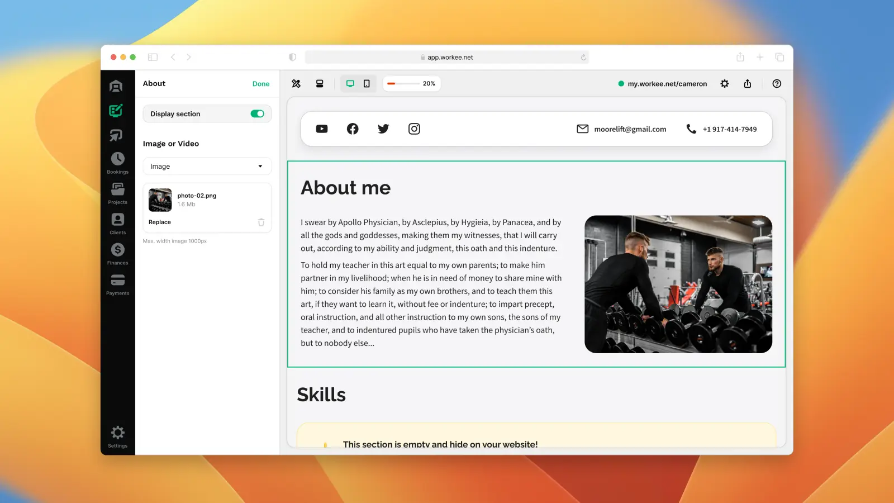Switch to desktop preview mode
The width and height of the screenshot is (894, 503).
[x=350, y=84]
